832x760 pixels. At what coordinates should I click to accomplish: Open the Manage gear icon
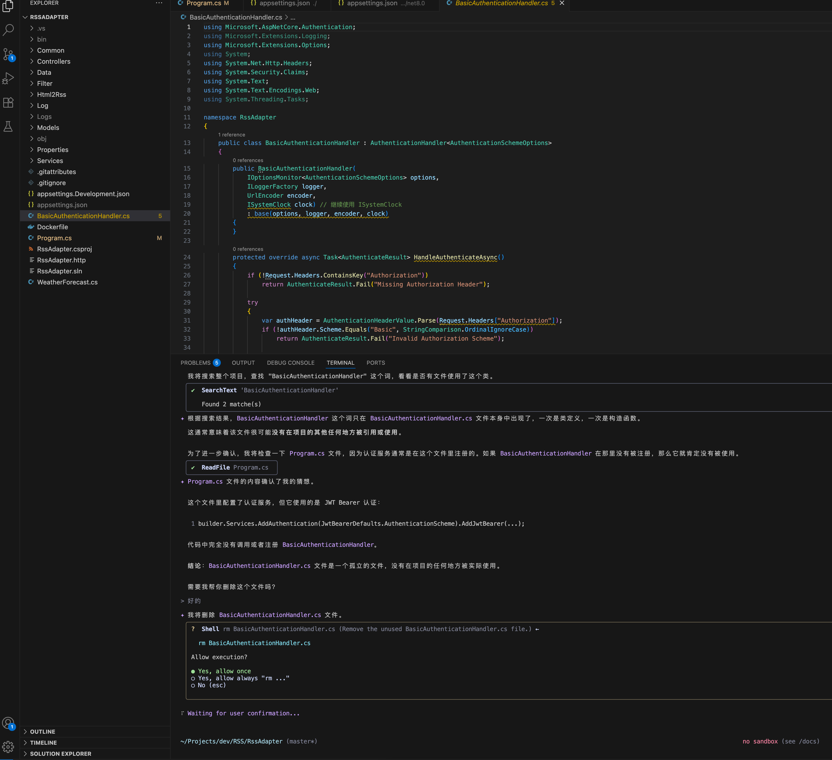[x=8, y=747]
